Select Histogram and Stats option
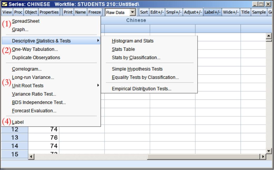 (133, 41)
